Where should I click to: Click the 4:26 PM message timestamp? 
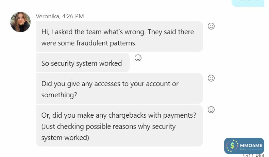(73, 16)
